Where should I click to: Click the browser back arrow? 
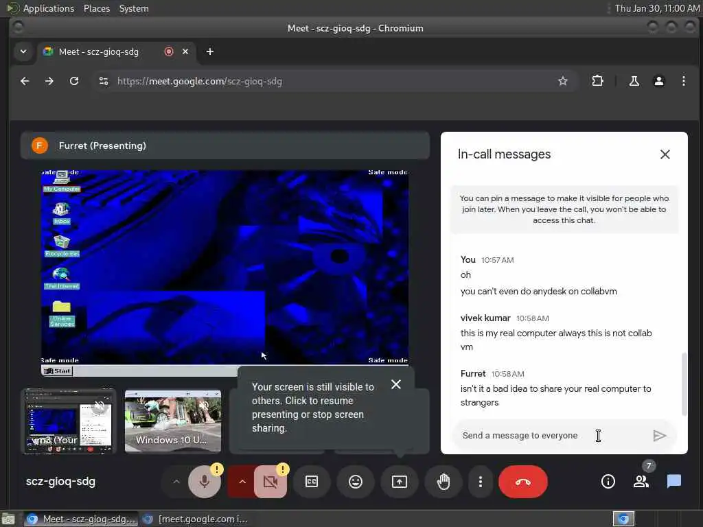[25, 81]
